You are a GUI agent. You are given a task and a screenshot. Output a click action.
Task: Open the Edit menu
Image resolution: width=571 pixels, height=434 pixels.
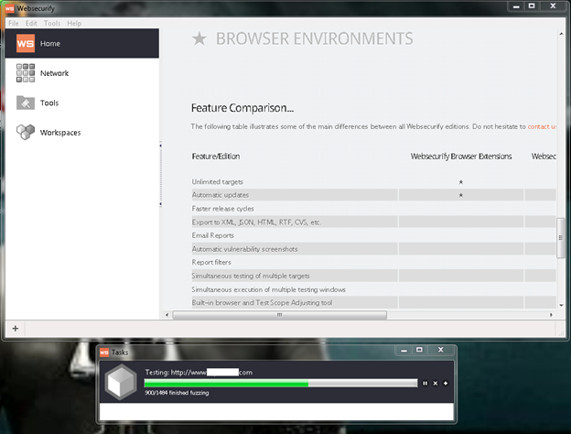31,23
